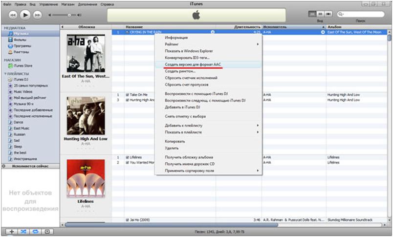The height and width of the screenshot is (237, 393).
Task: Uncheck the Take On Me track checkbox
Action: (127, 94)
